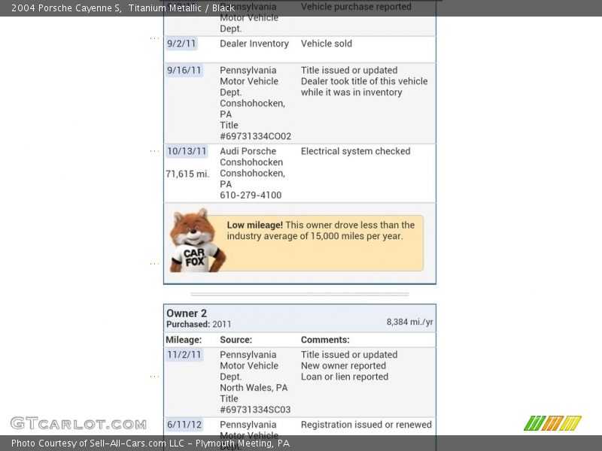The image size is (602, 451).
Task: Click the 10/13/11 service date
Action: coord(187,151)
